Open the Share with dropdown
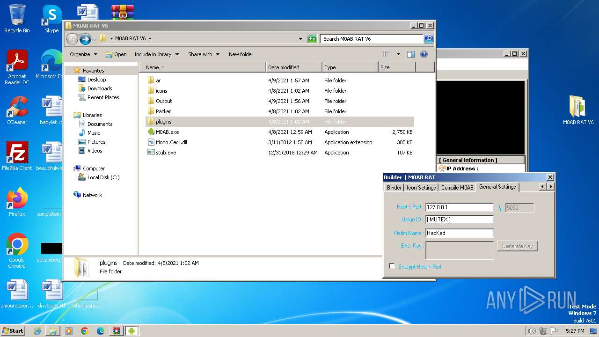 point(204,54)
